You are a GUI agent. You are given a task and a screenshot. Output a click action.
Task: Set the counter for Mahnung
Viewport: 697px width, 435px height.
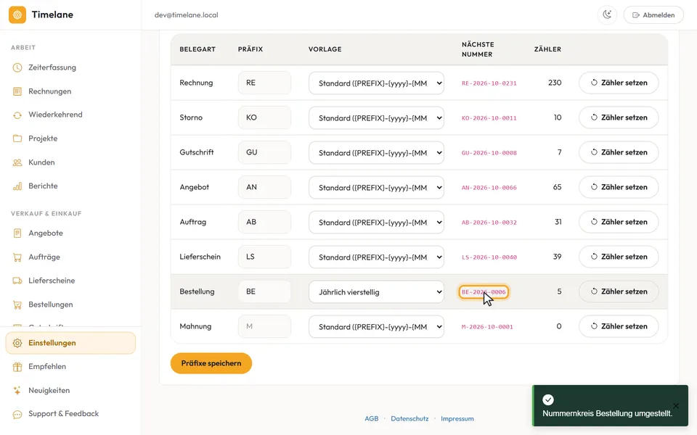coord(619,326)
